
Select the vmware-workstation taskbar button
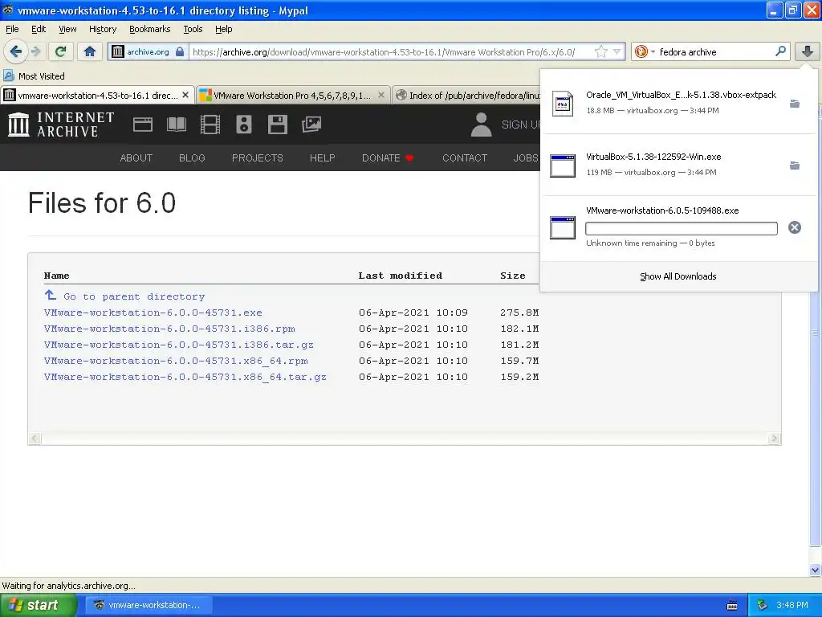coord(148,605)
